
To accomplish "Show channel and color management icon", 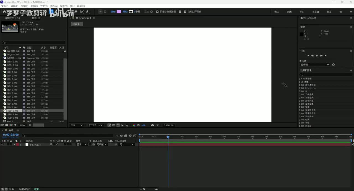I will pos(134,125).
